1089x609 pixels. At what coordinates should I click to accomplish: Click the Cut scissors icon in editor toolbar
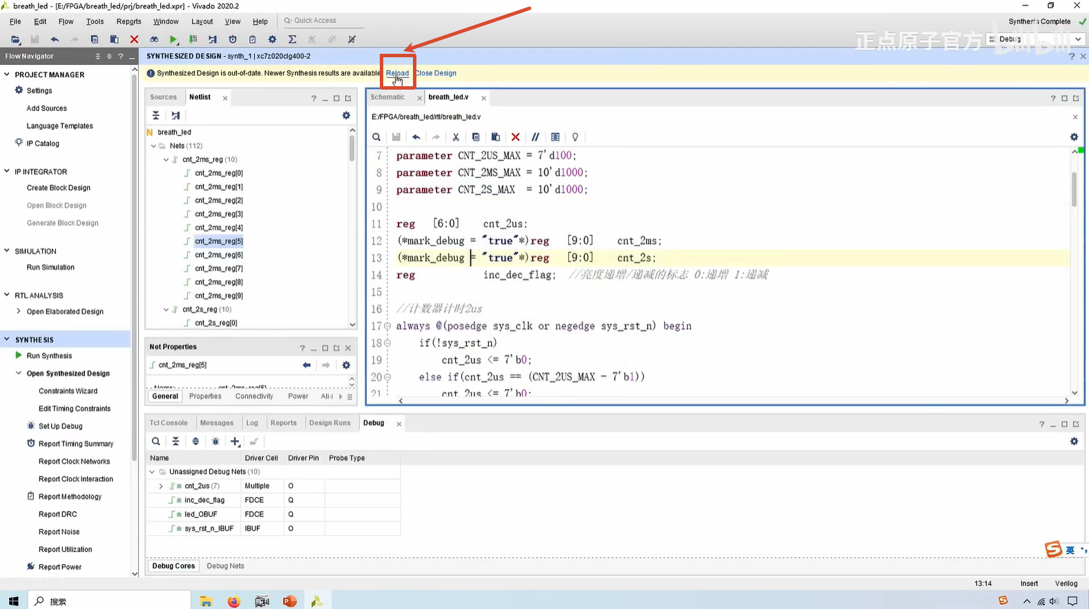[456, 137]
